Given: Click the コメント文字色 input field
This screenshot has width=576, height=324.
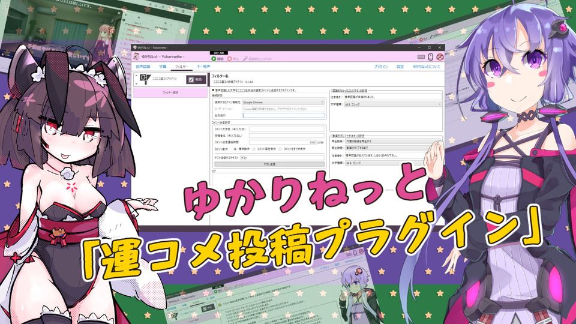Looking at the screenshot, I should [x=287, y=129].
